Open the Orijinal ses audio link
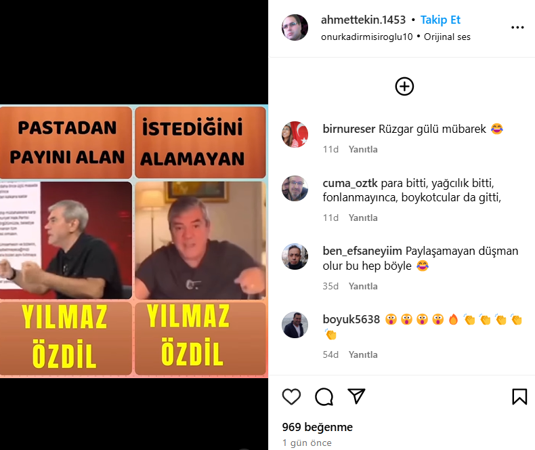This screenshot has width=535, height=450. tap(447, 37)
